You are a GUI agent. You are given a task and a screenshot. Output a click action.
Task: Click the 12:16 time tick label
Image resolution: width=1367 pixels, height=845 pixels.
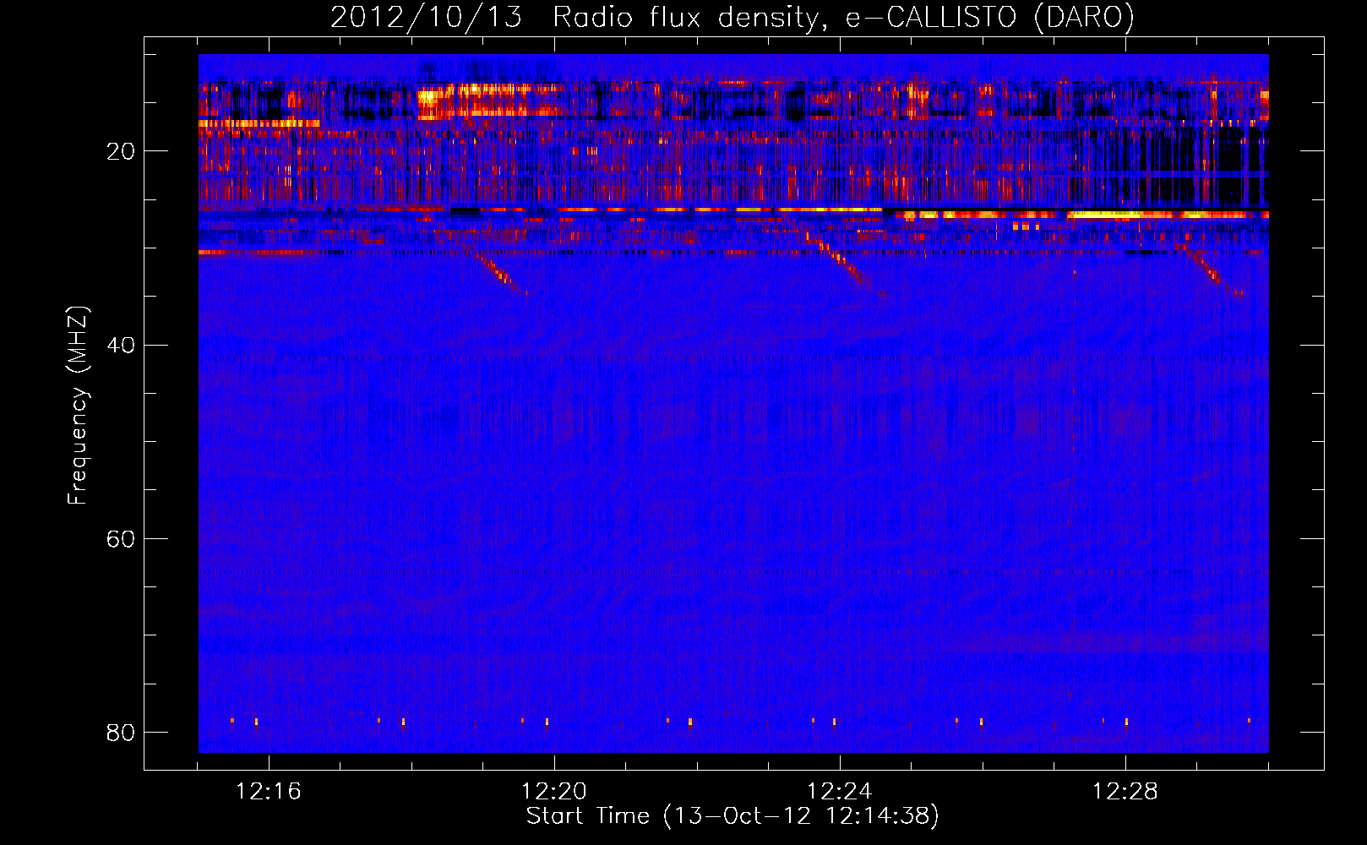tap(268, 792)
